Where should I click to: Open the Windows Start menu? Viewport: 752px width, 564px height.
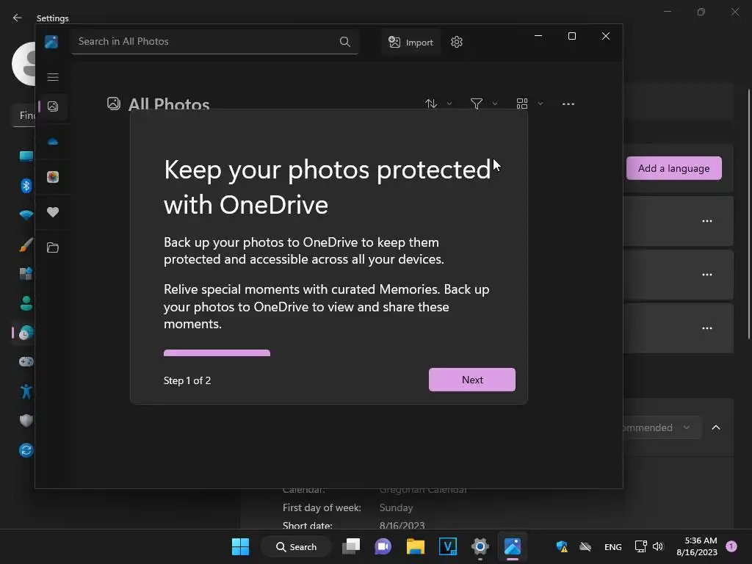pos(240,546)
